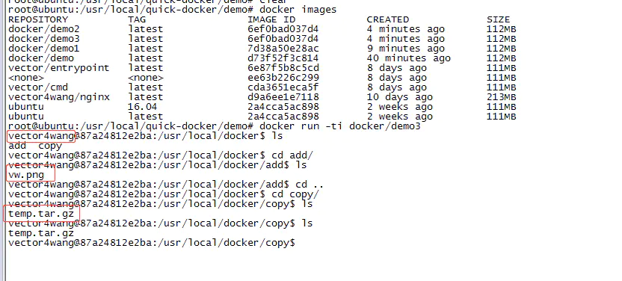This screenshot has width=622, height=281.
Task: Click the docker images command text
Action: [x=298, y=10]
